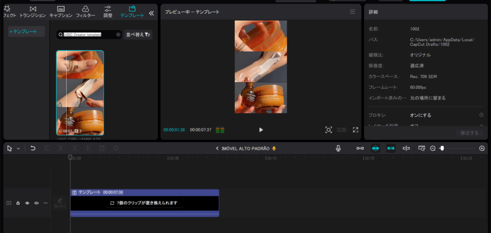Image resolution: width=491 pixels, height=233 pixels.
Task: Click the track type icon on main track
Action: point(9,203)
